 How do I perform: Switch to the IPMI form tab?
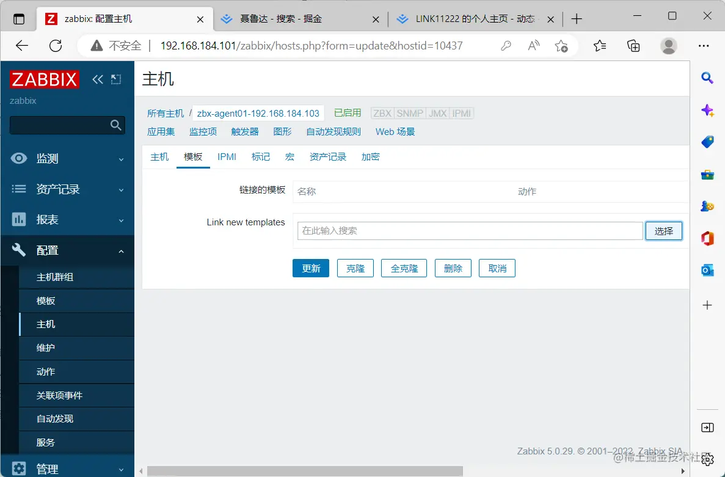[x=227, y=157]
